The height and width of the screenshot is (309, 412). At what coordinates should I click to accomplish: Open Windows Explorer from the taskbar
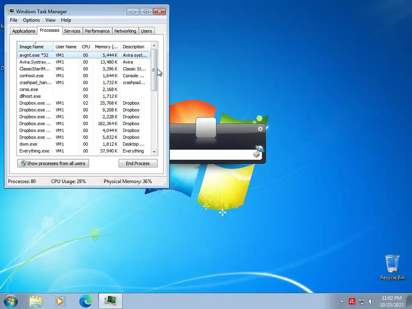pyautogui.click(x=36, y=301)
